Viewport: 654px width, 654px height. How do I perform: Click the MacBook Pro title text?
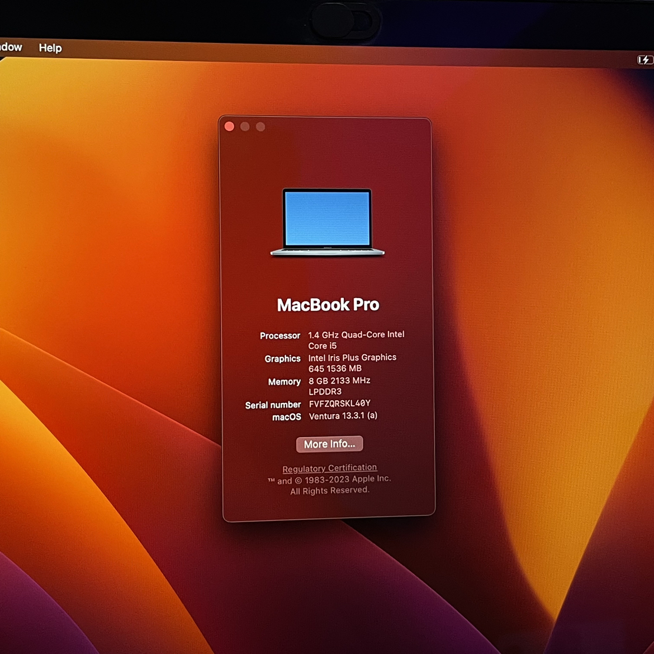pos(328,305)
